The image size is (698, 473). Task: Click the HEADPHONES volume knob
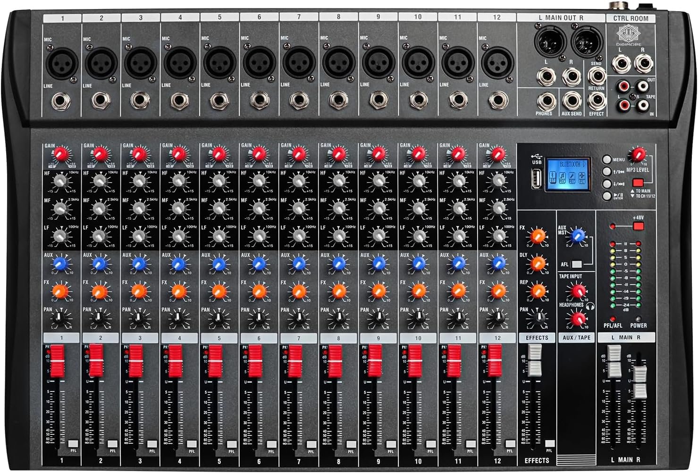[x=577, y=319]
